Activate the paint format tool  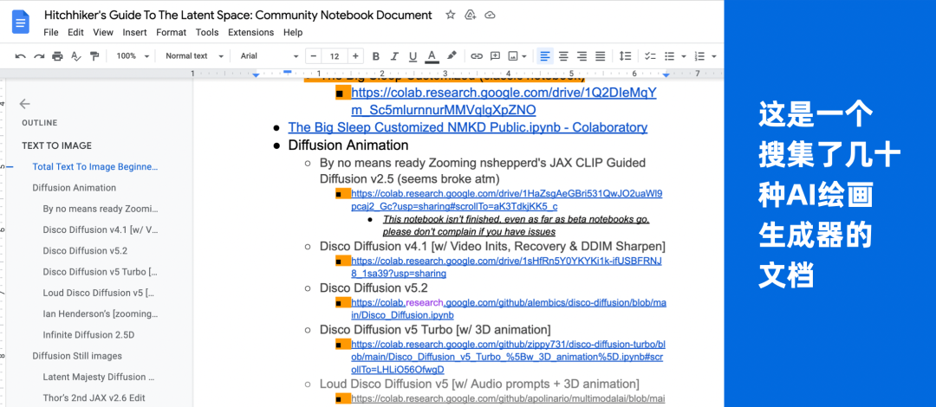[x=94, y=56]
